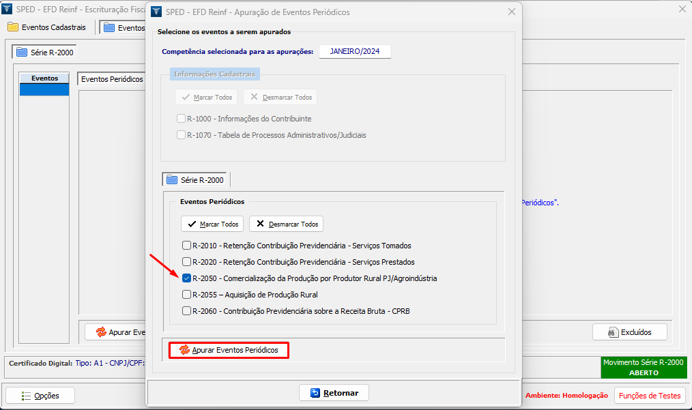Click the SPED app icon in dialog title
The image size is (692, 410).
[156, 12]
